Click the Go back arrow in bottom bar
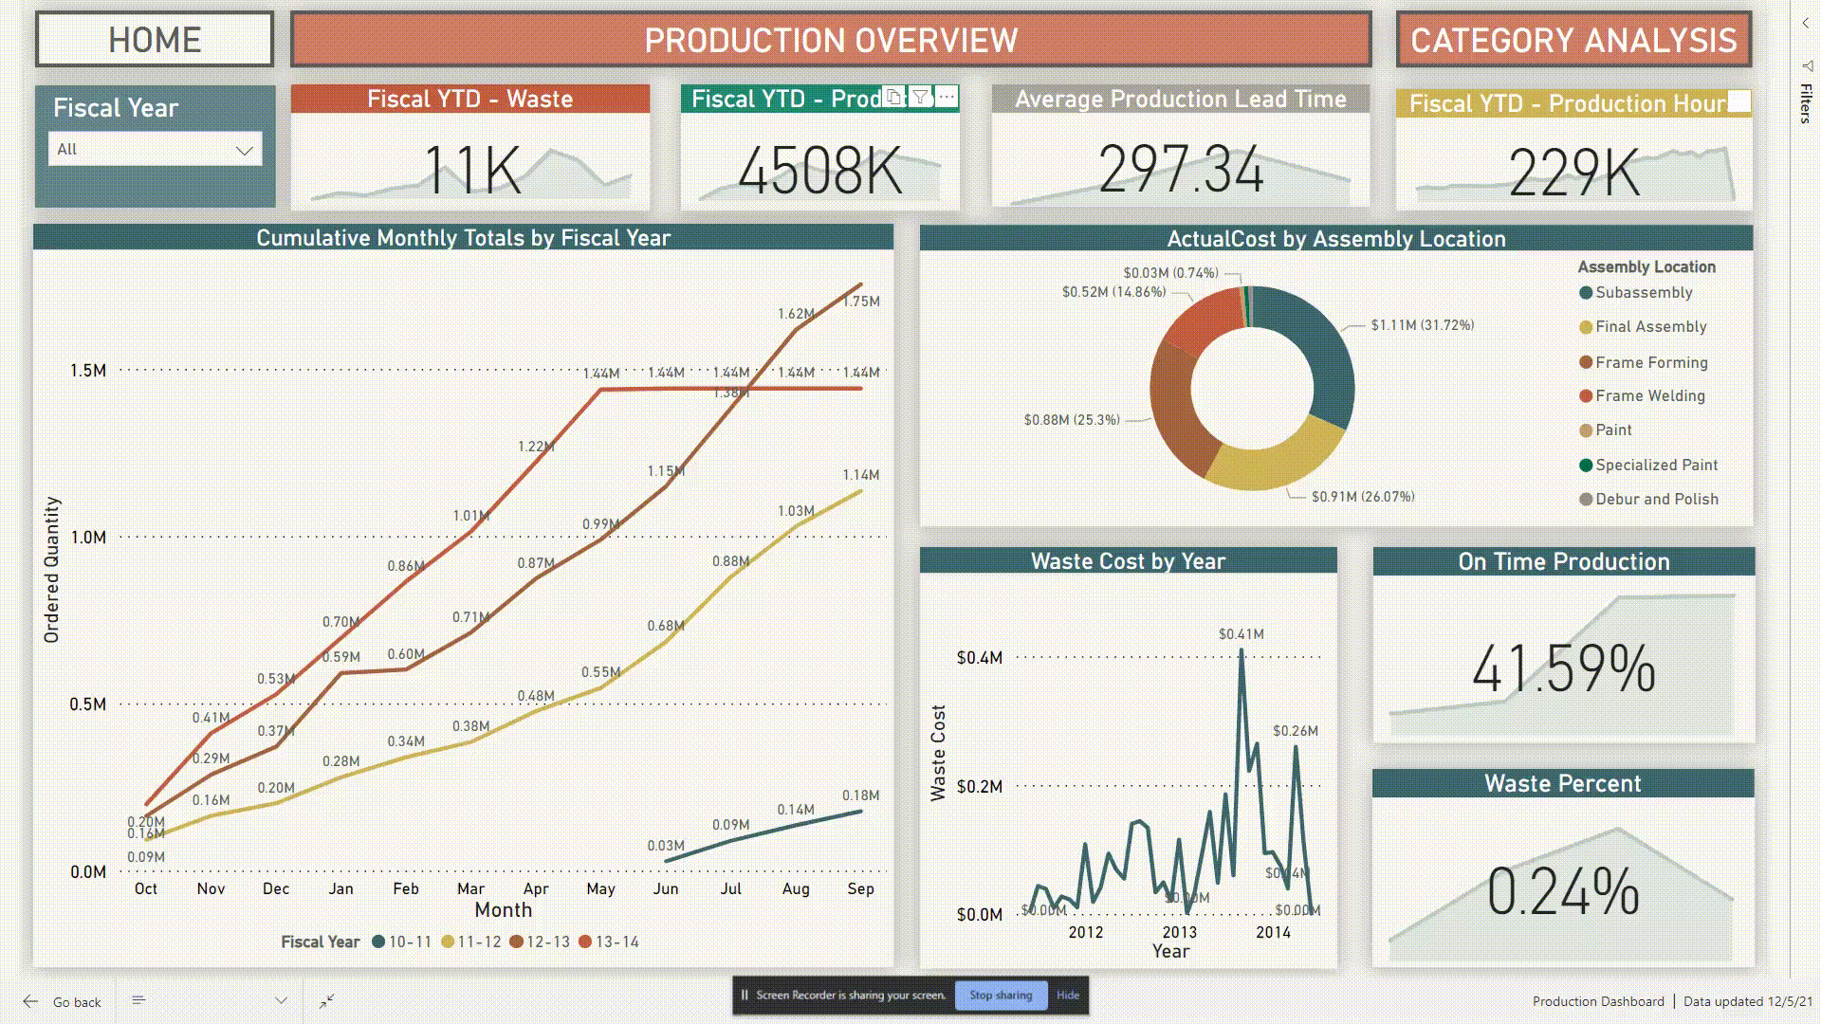Screen dimensions: 1821x1024 coord(28,1000)
